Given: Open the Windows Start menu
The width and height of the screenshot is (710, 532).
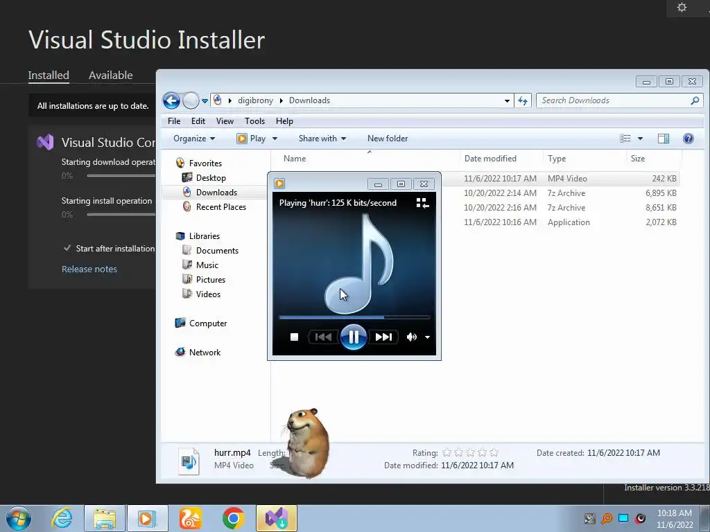Looking at the screenshot, I should 19,518.
